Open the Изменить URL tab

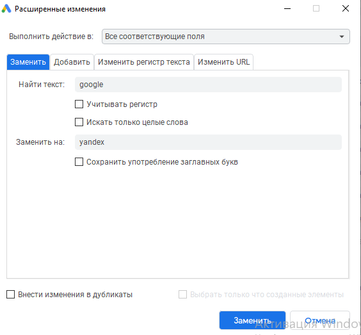tap(224, 62)
